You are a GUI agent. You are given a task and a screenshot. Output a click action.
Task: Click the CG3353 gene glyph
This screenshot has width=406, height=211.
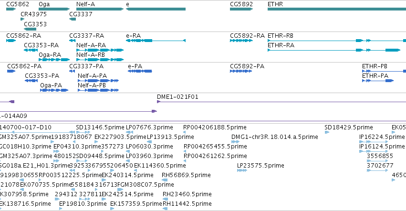point(30,29)
